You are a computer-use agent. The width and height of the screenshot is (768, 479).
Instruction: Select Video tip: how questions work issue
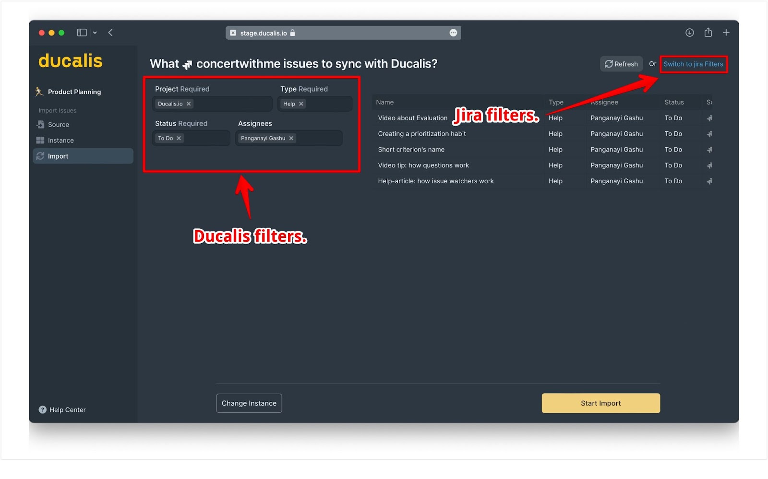click(423, 165)
